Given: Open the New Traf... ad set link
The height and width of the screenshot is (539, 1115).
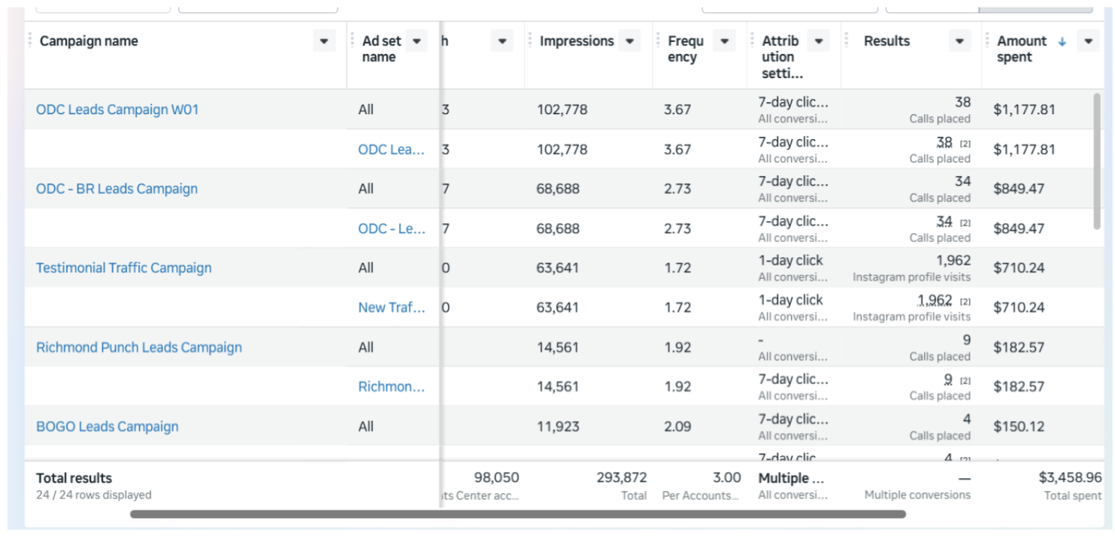Looking at the screenshot, I should 392,307.
